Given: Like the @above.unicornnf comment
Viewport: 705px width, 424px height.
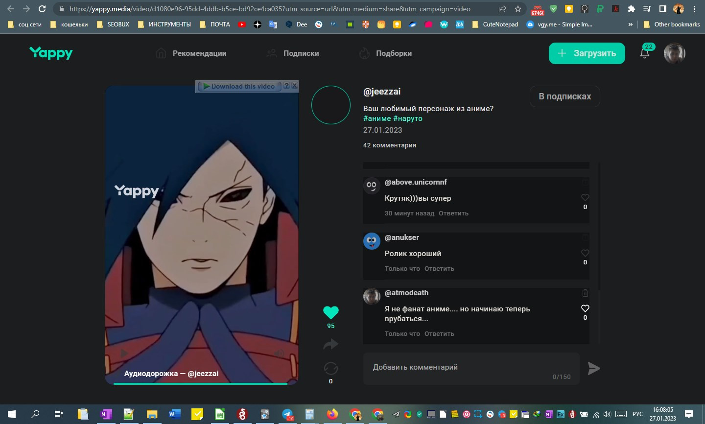Looking at the screenshot, I should tap(585, 197).
